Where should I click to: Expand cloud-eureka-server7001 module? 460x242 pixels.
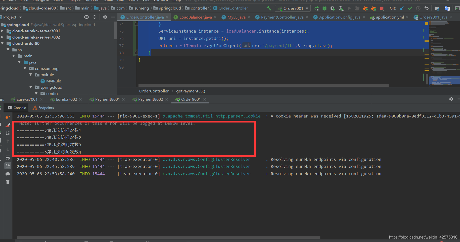[2, 31]
